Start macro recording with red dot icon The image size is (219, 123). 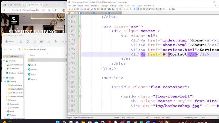point(160,9)
